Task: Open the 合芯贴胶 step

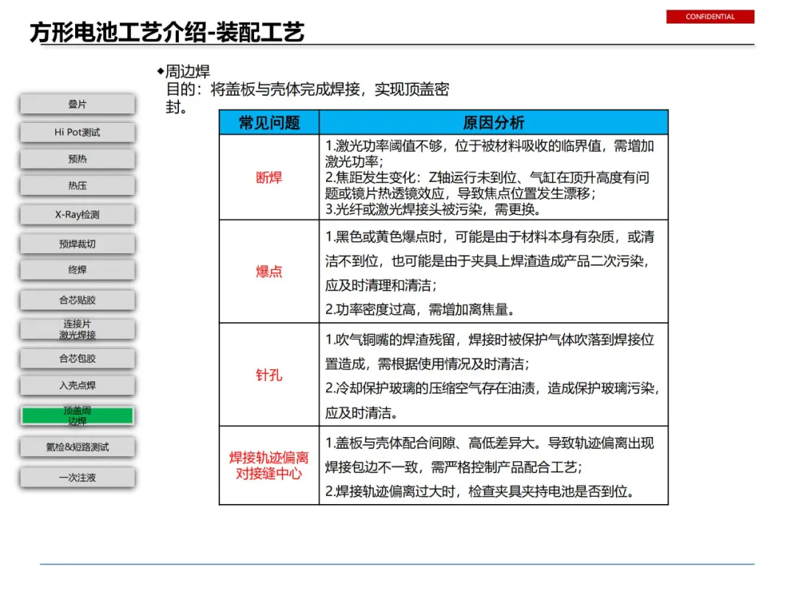Action: 77,300
